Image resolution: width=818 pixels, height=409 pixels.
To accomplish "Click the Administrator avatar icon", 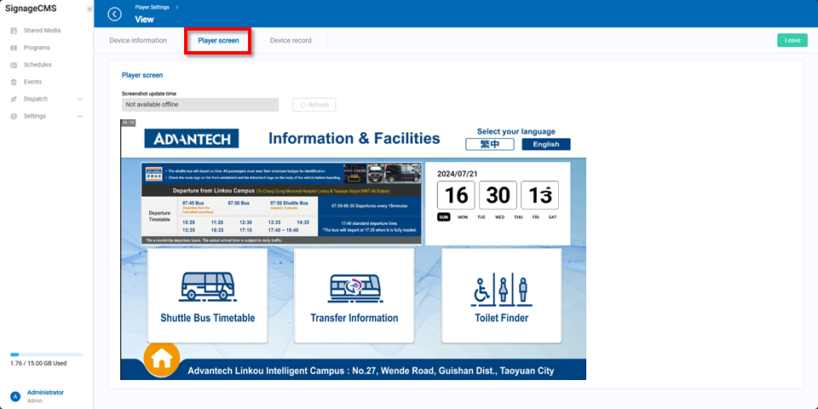I will coord(14,396).
